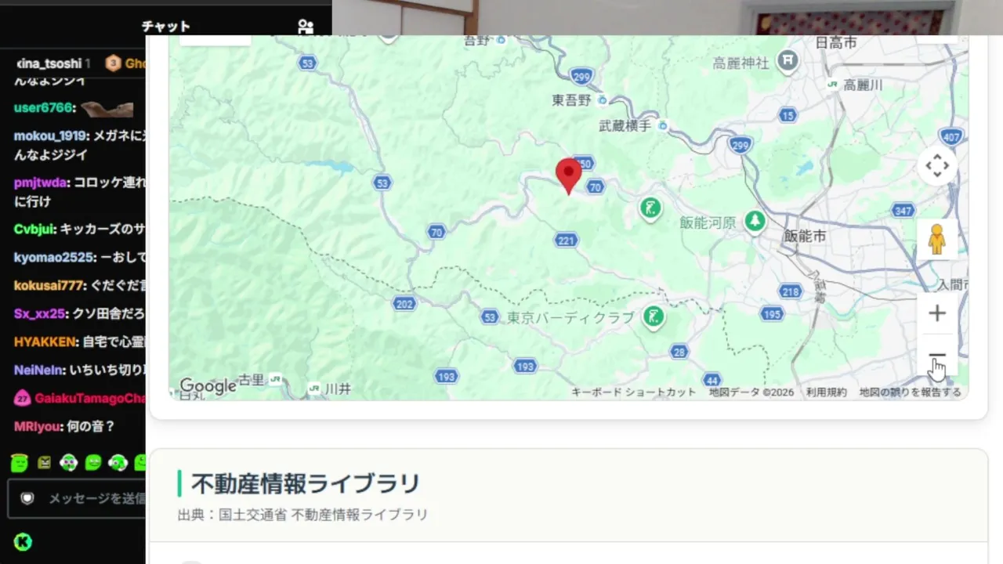Click the 武蔵横手 station marker icon
Screen dimensions: 1003x564
click(x=663, y=125)
